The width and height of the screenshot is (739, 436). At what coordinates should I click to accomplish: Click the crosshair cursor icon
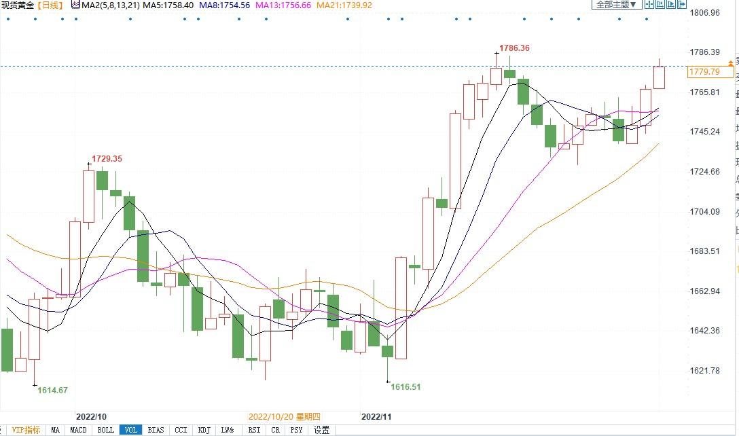click(x=649, y=5)
